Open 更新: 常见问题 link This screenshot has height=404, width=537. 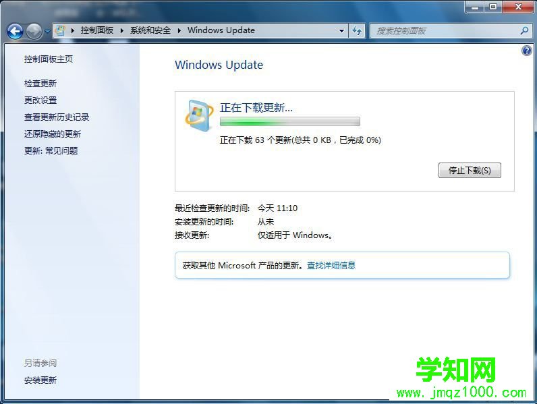pos(51,150)
